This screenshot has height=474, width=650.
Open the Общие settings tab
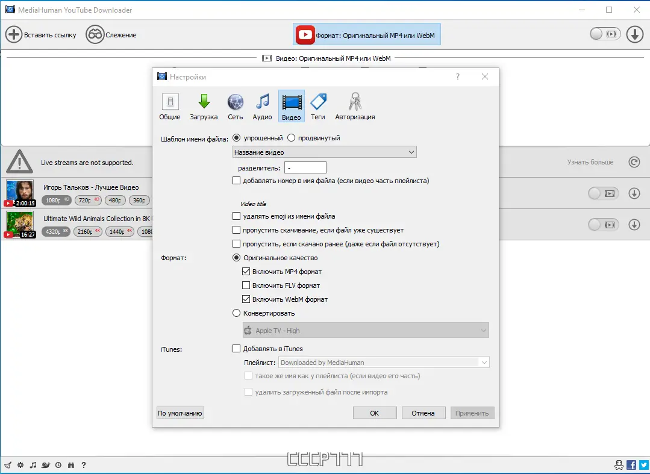170,106
